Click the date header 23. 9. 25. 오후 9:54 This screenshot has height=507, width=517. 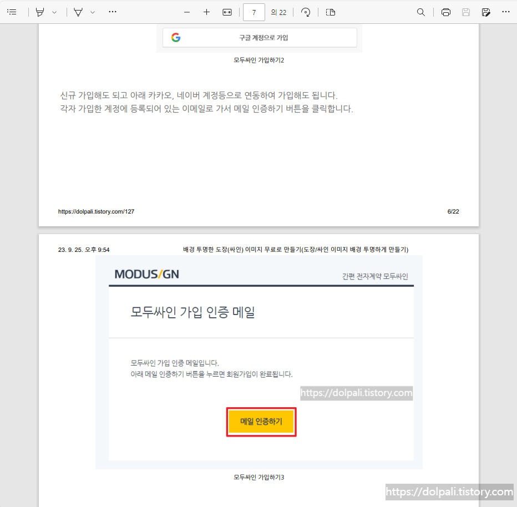click(84, 250)
